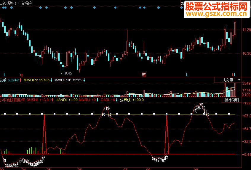The width and height of the screenshot is (251, 170).
Task: Click the 9.45 lowest price label
Action: pyautogui.click(x=68, y=73)
